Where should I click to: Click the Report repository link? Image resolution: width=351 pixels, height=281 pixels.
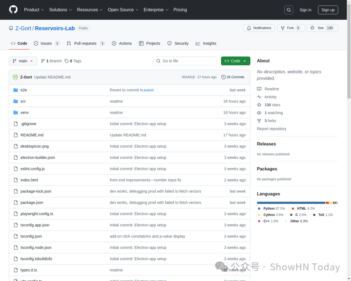point(271,128)
